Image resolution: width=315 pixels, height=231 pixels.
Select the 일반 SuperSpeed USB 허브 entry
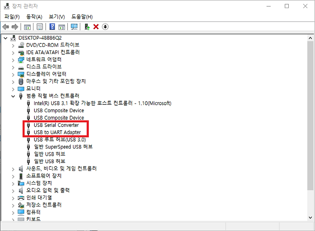63,147
